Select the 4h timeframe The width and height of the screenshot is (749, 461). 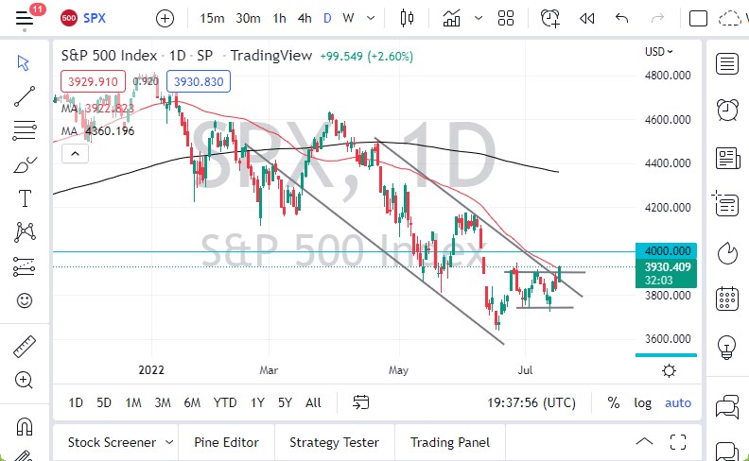[x=304, y=18]
